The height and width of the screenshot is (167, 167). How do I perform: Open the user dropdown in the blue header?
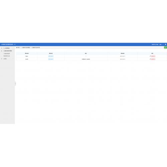(x=161, y=44)
